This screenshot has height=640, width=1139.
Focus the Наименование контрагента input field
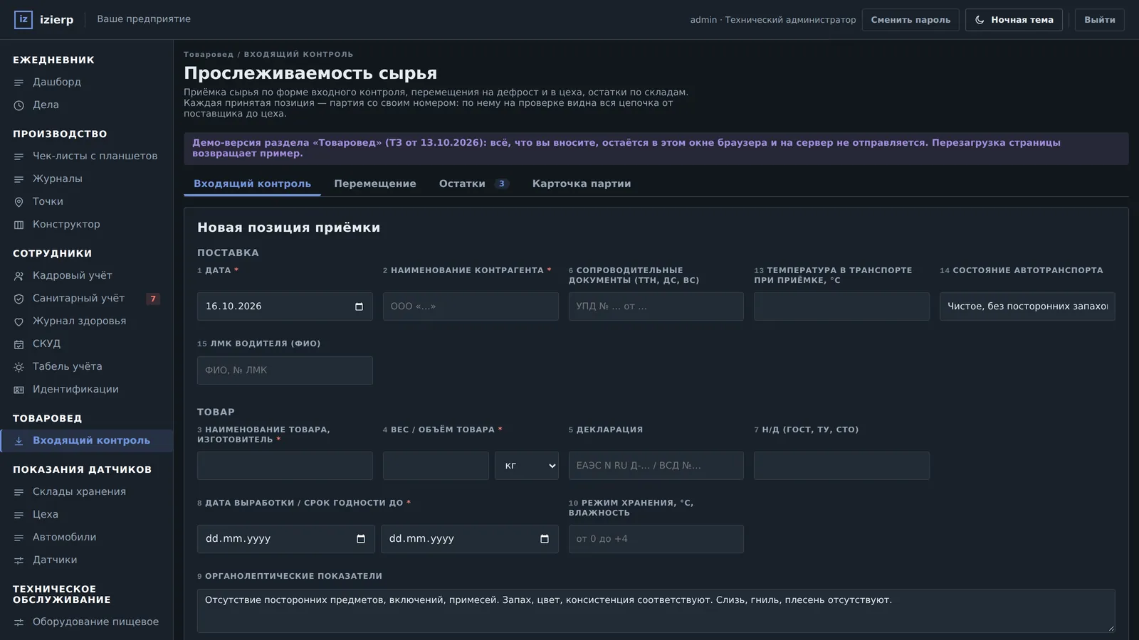(471, 306)
